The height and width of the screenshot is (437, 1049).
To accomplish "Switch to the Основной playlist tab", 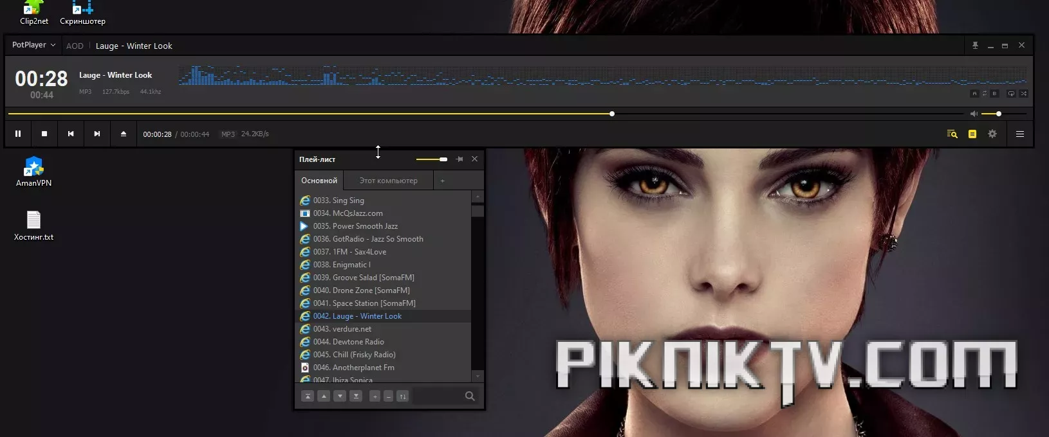I will (319, 181).
